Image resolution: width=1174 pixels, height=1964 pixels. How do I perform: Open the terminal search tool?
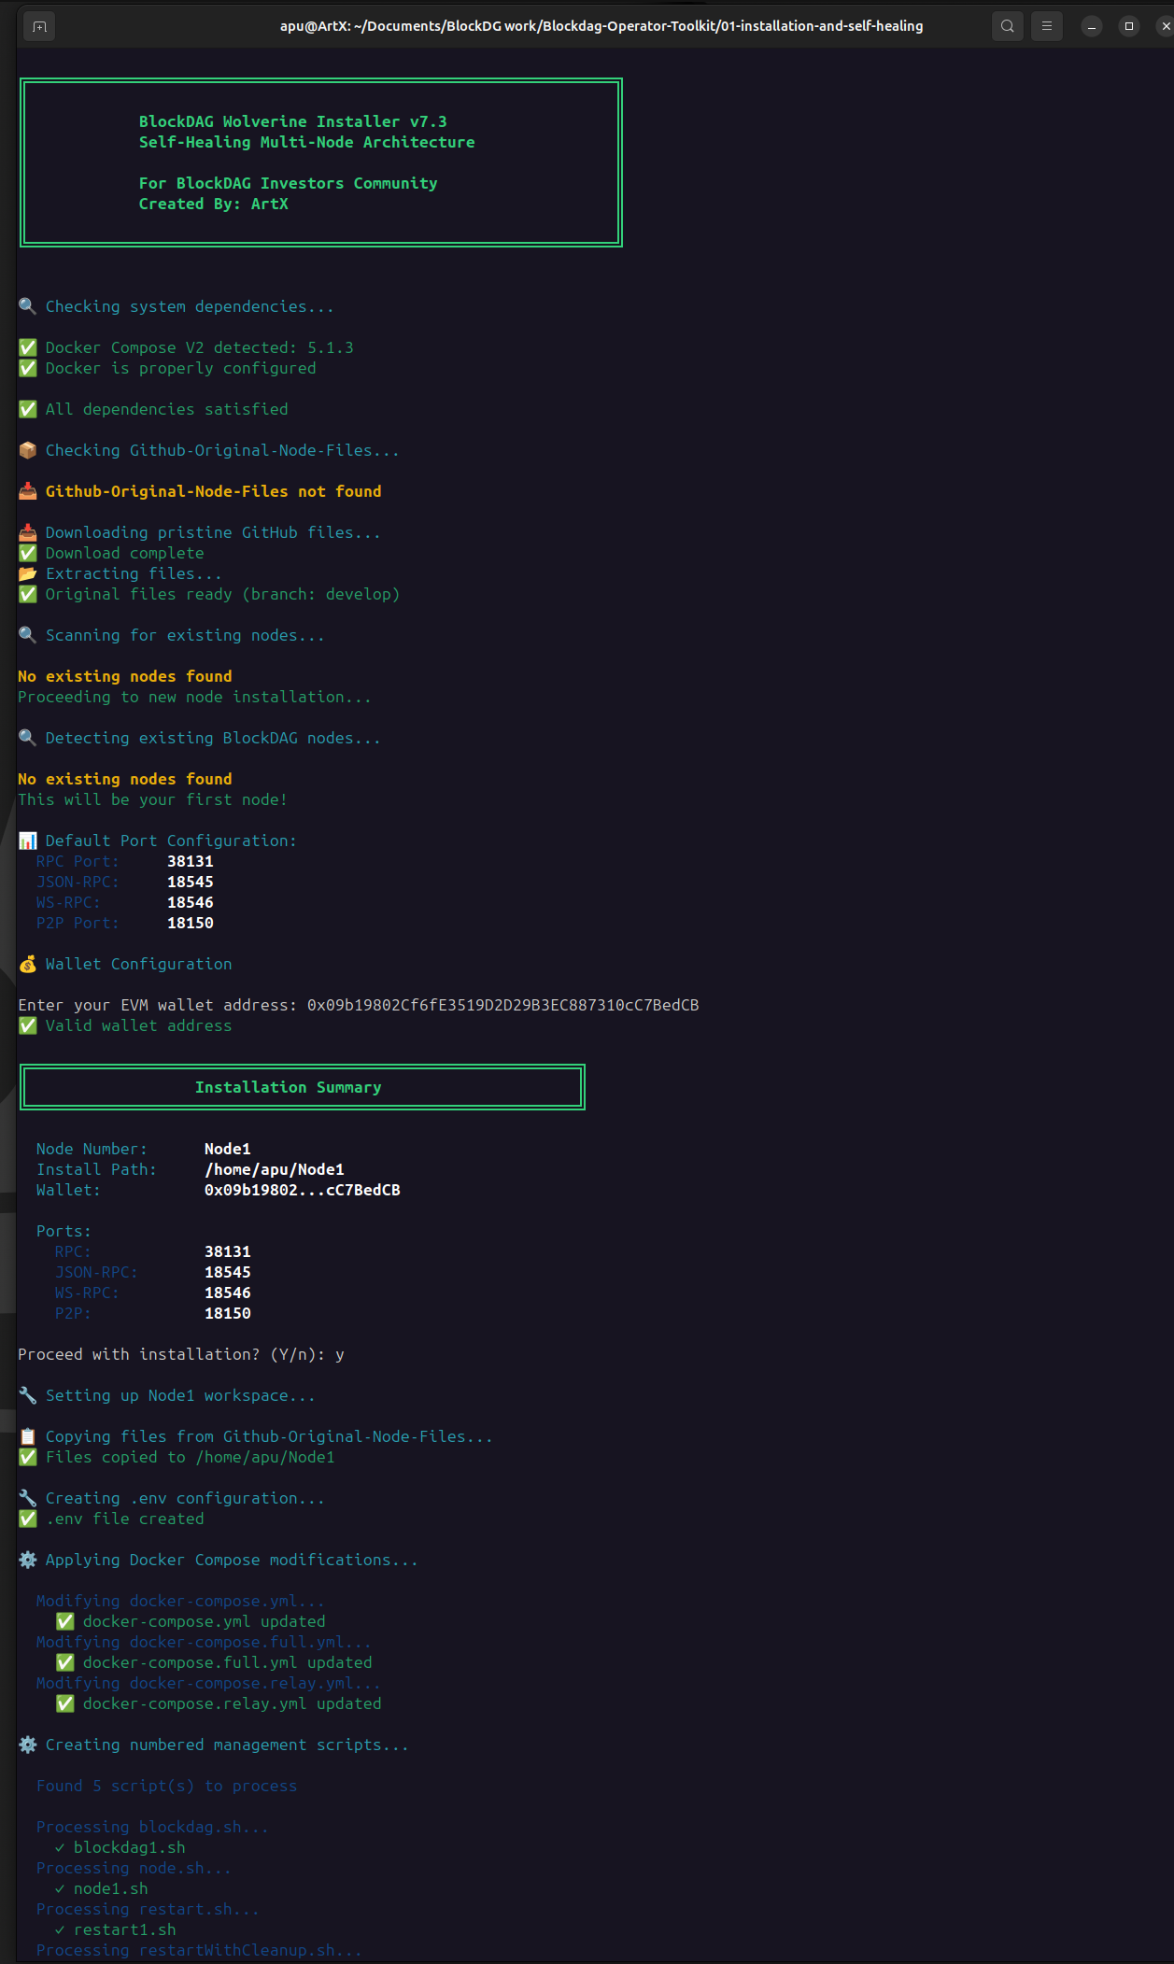[x=1007, y=26]
